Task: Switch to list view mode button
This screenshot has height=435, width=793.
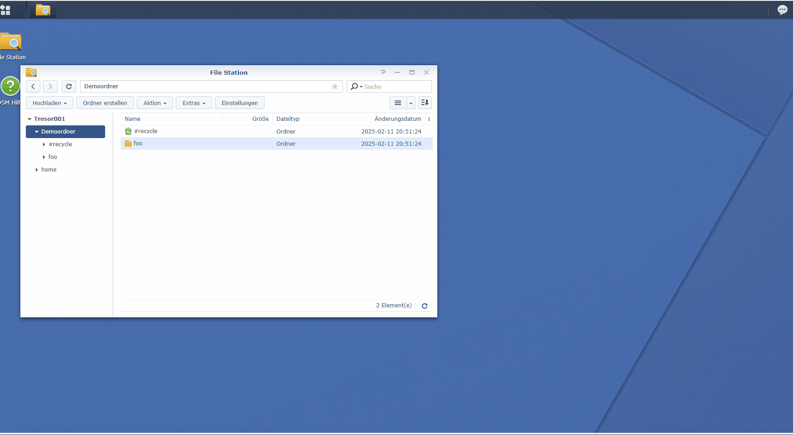Action: (398, 103)
